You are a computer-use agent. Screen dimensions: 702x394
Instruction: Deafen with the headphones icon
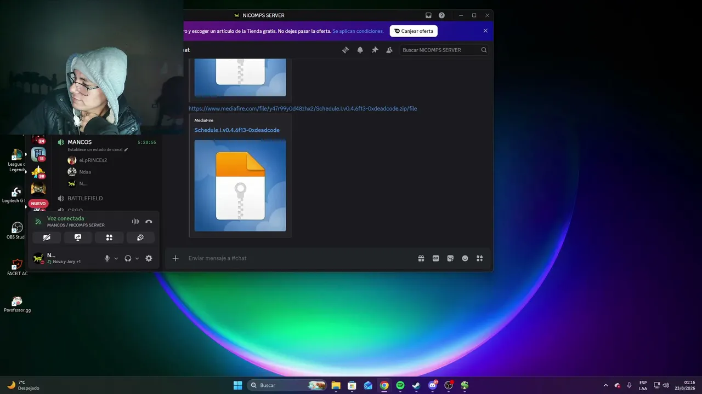click(128, 258)
